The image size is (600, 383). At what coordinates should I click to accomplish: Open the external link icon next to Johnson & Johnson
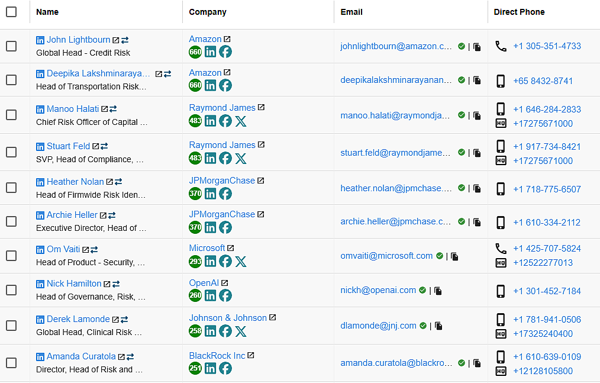[273, 318]
